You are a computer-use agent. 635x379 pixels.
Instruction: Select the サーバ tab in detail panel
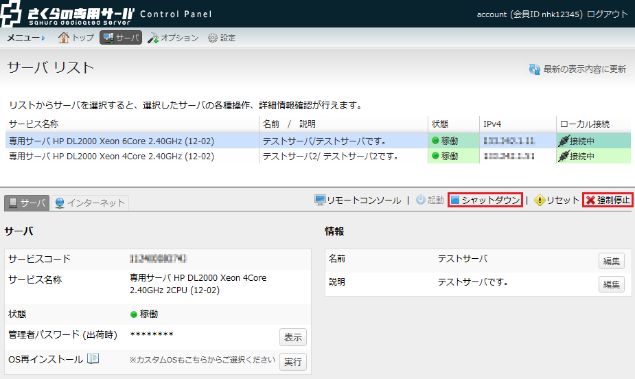tap(27, 203)
